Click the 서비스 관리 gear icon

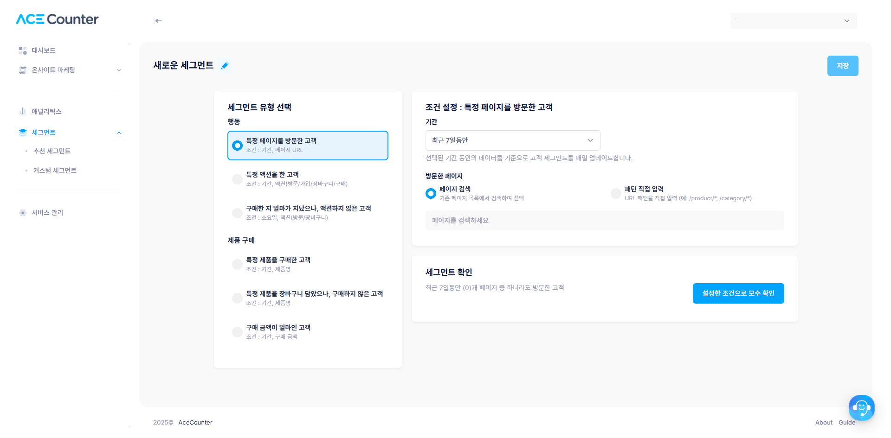[x=23, y=213]
